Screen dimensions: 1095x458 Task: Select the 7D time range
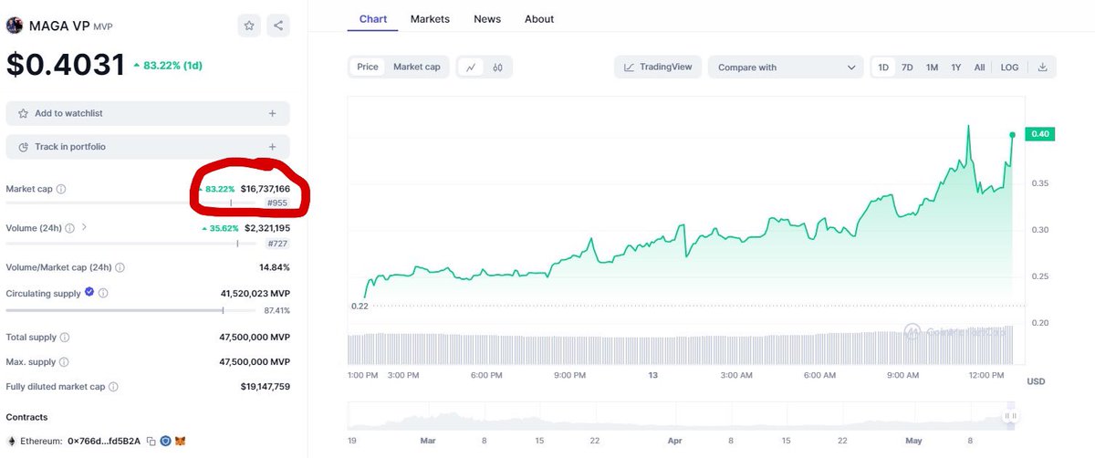point(907,67)
